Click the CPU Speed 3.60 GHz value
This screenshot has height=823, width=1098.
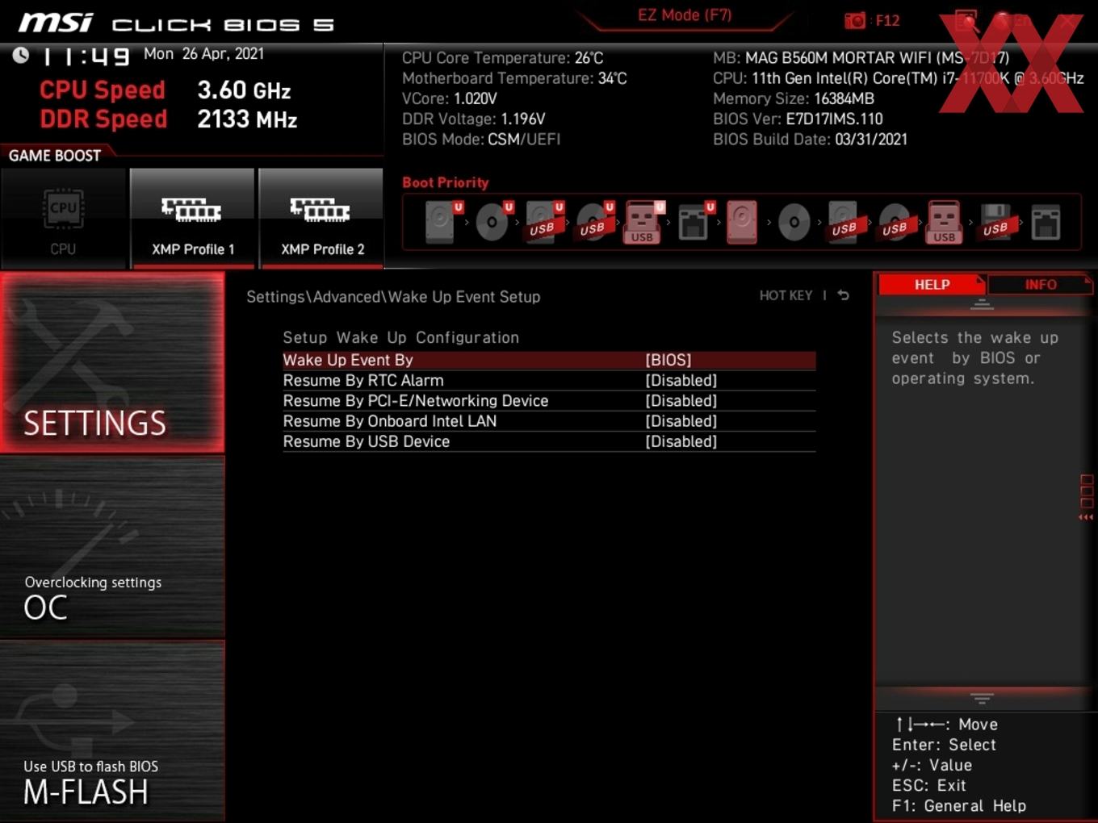coord(244,90)
